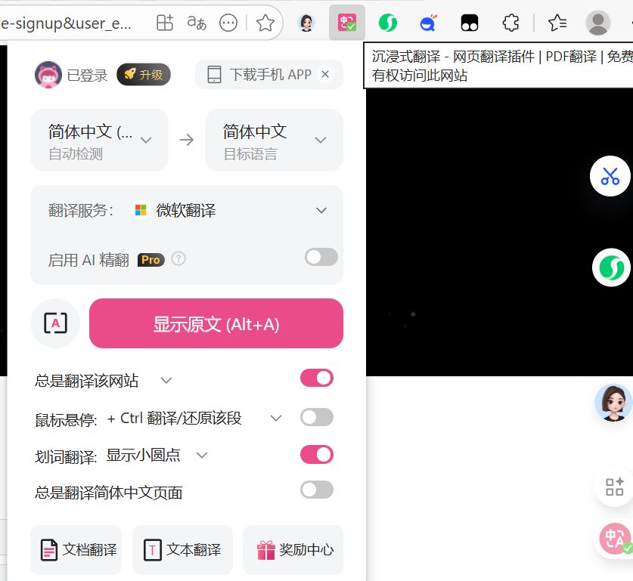This screenshot has width=633, height=581.
Task: Click the Immersive Translate extension icon in toolbar
Action: (347, 23)
